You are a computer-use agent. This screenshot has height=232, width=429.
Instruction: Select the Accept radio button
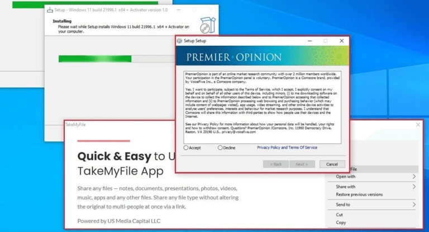[186, 148]
